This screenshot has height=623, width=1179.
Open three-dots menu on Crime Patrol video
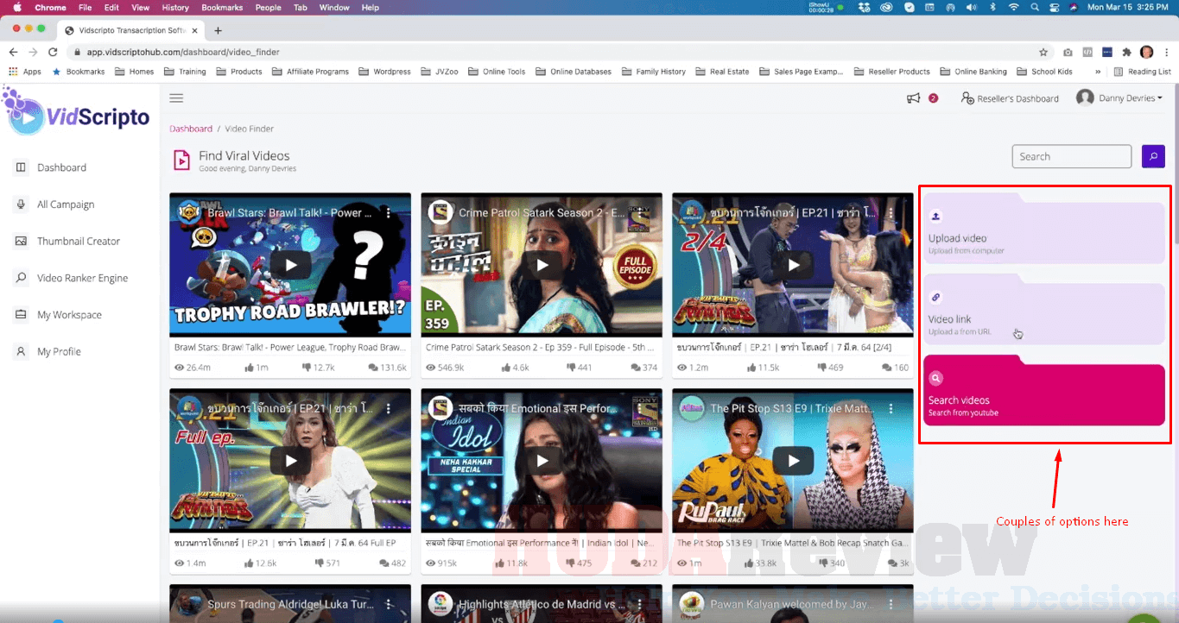pyautogui.click(x=640, y=212)
